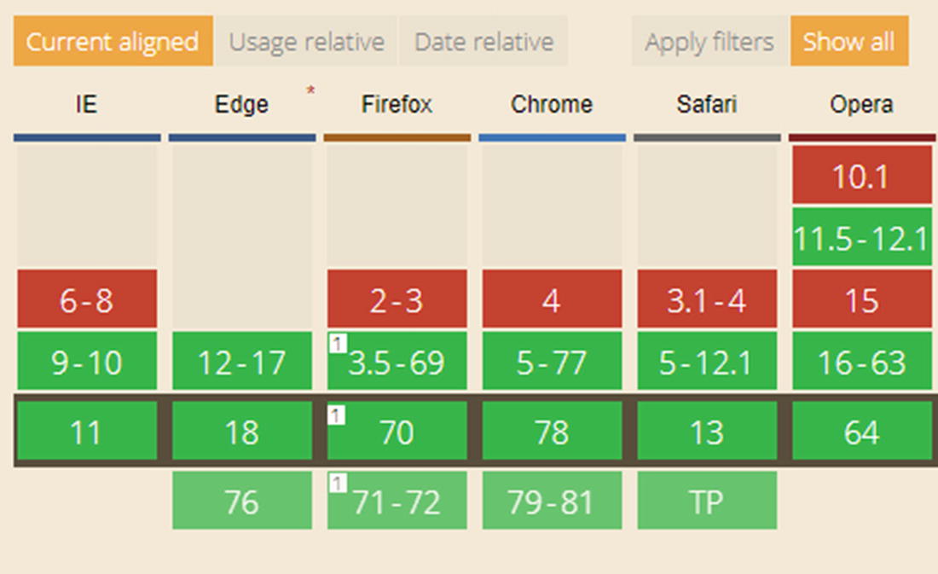Click the Opera column header
The height and width of the screenshot is (574, 938).
pos(861,105)
